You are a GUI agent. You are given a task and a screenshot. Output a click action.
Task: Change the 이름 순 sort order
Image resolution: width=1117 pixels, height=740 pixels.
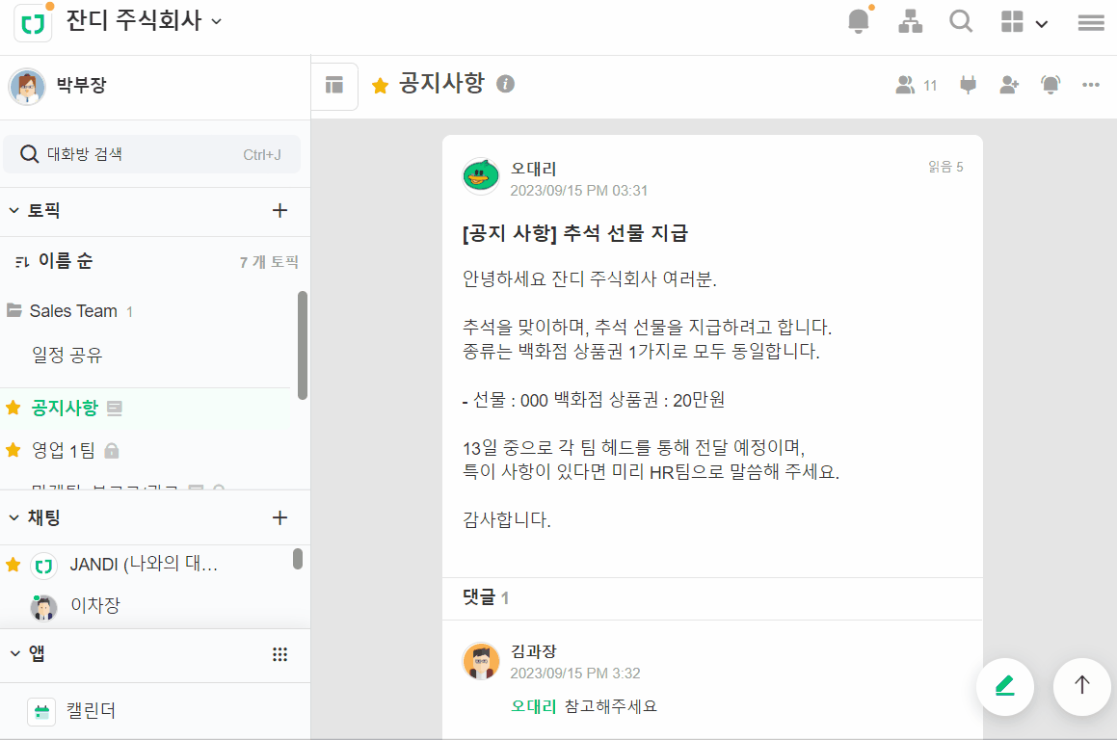pyautogui.click(x=54, y=261)
